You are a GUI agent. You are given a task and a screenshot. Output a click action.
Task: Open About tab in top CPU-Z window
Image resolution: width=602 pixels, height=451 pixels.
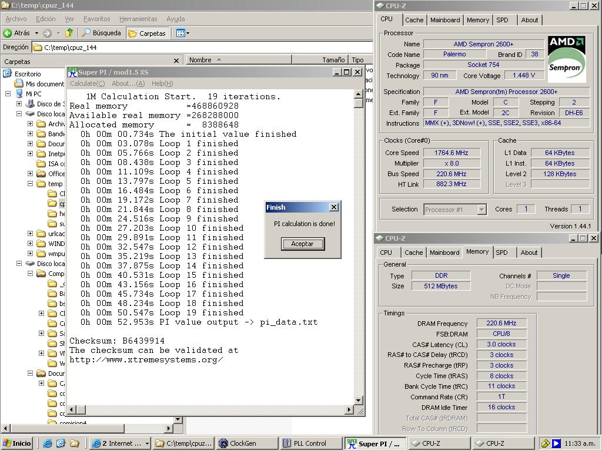[530, 20]
